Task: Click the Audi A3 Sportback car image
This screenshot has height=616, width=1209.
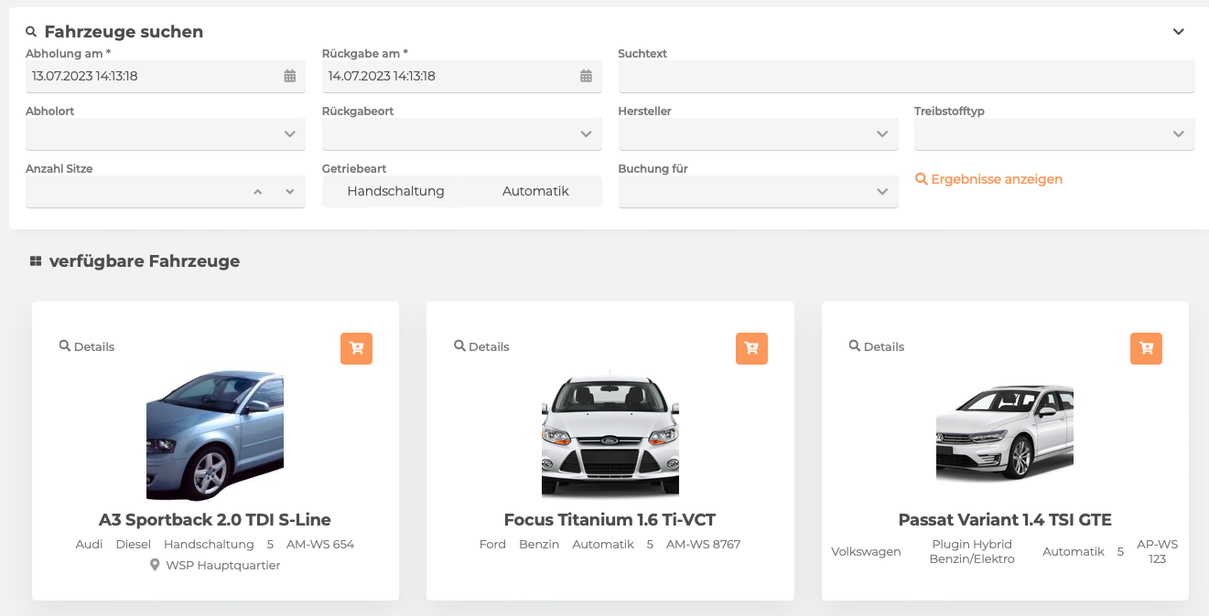Action: (215, 436)
